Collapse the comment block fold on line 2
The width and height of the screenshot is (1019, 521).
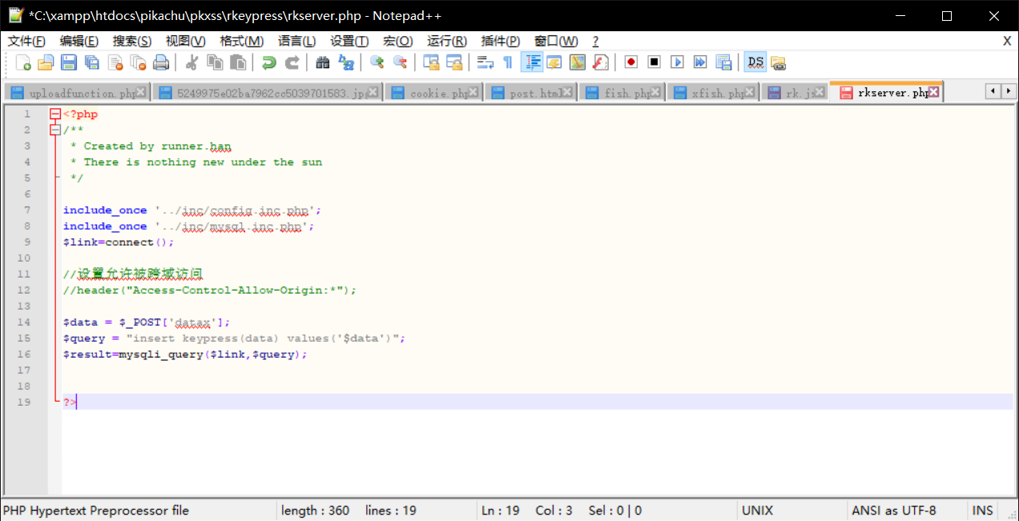54,130
